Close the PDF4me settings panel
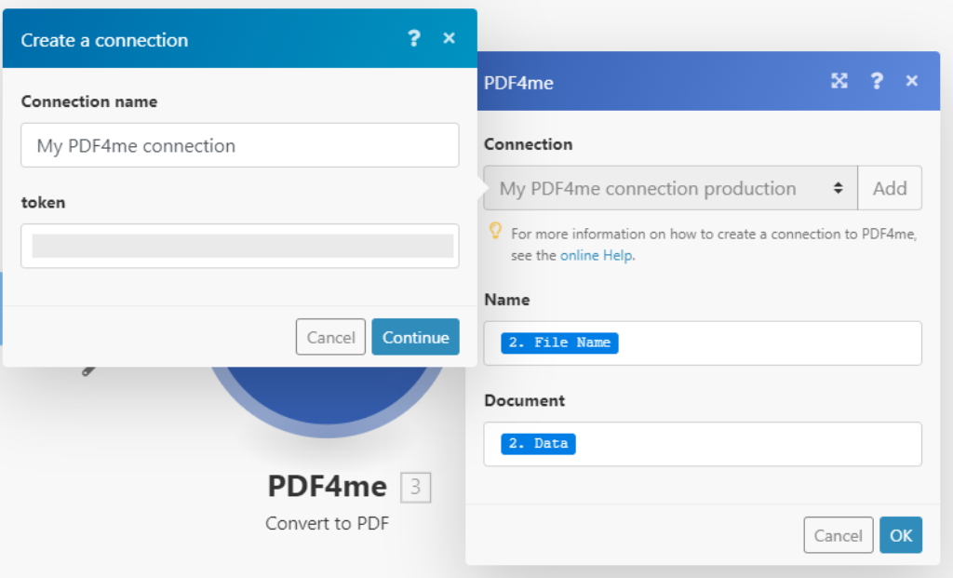This screenshot has height=578, width=953. click(x=912, y=81)
